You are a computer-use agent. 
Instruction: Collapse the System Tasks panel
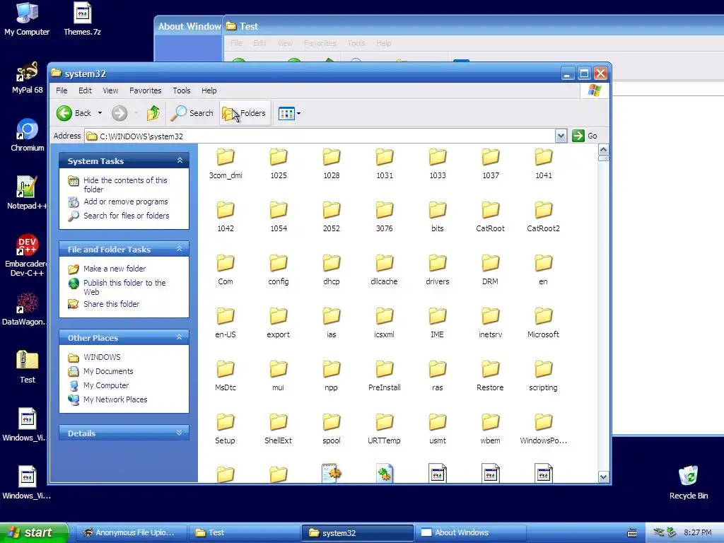[180, 160]
